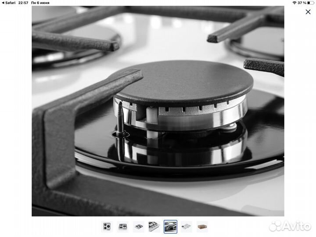316x237 pixels.
Task: Tap the Safari back link in status bar
Action: pyautogui.click(x=10, y=3)
